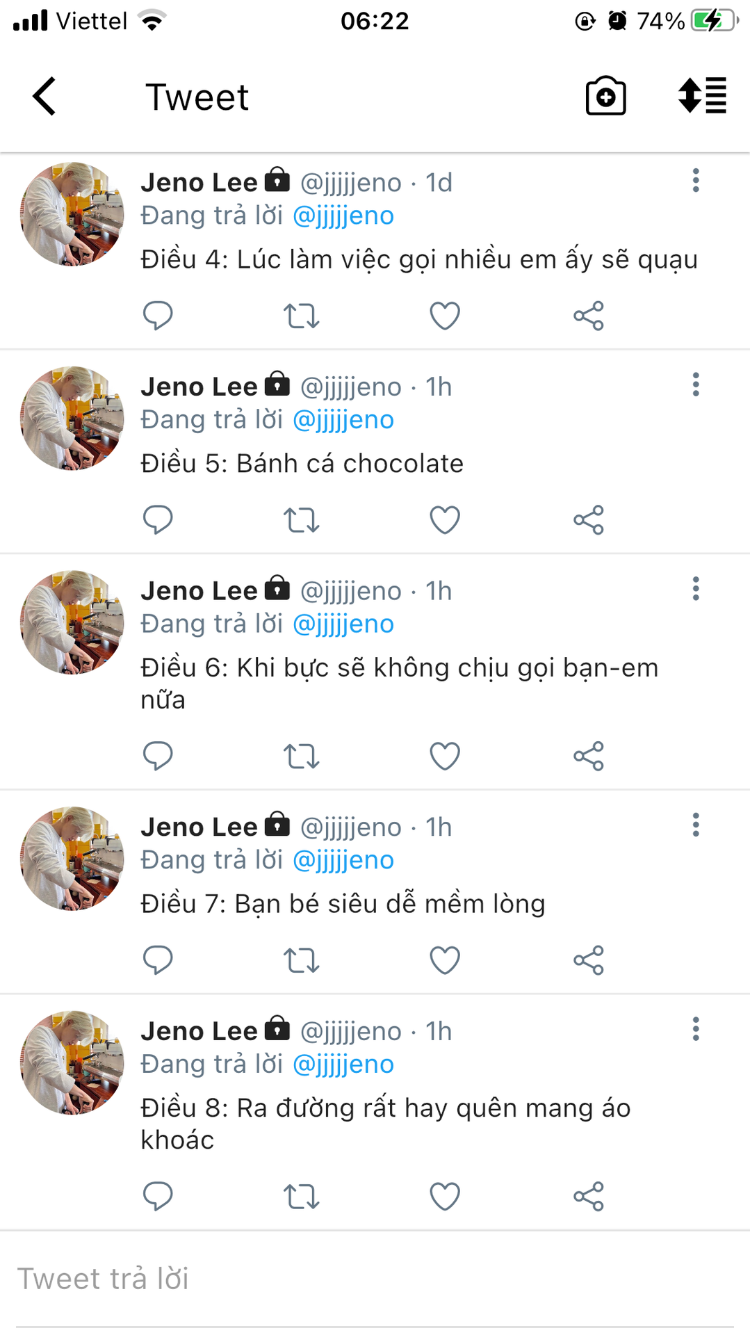750x1335 pixels.
Task: Reply to the Điều 8 tweet
Action: 158,1197
